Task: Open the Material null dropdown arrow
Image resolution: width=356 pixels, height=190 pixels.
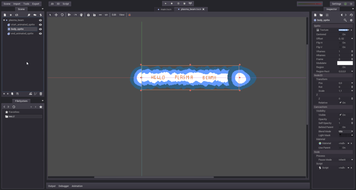Action: tap(348, 143)
